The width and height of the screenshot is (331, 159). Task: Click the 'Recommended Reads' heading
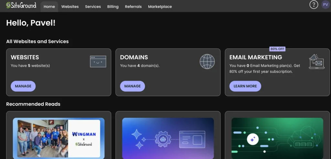coord(33,104)
